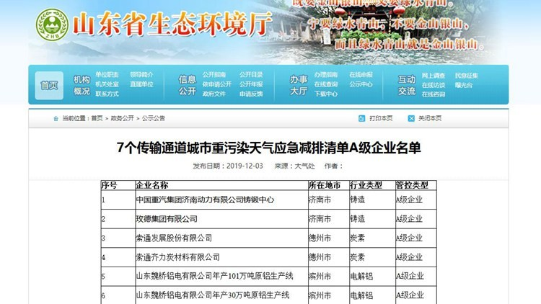Click the 打印本页 print page link

[381, 118]
